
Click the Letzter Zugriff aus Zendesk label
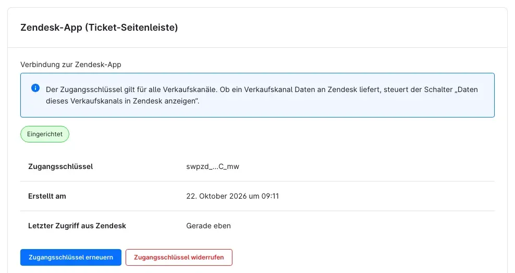pos(77,226)
